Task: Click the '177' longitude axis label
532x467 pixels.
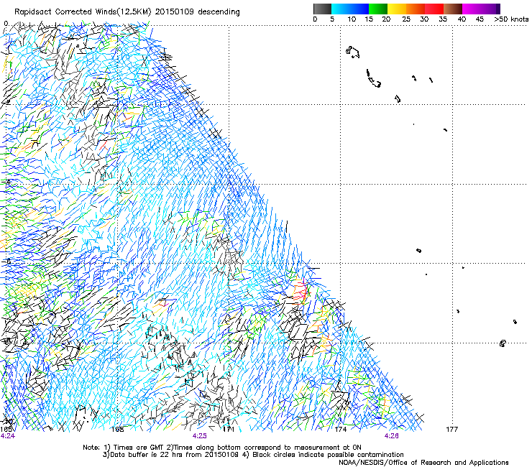Action: coord(452,430)
